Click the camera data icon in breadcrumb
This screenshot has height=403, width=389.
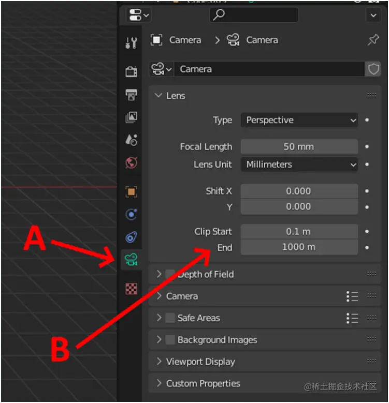233,40
